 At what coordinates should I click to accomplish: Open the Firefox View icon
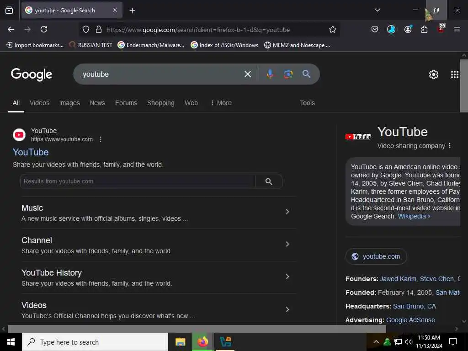click(x=9, y=11)
